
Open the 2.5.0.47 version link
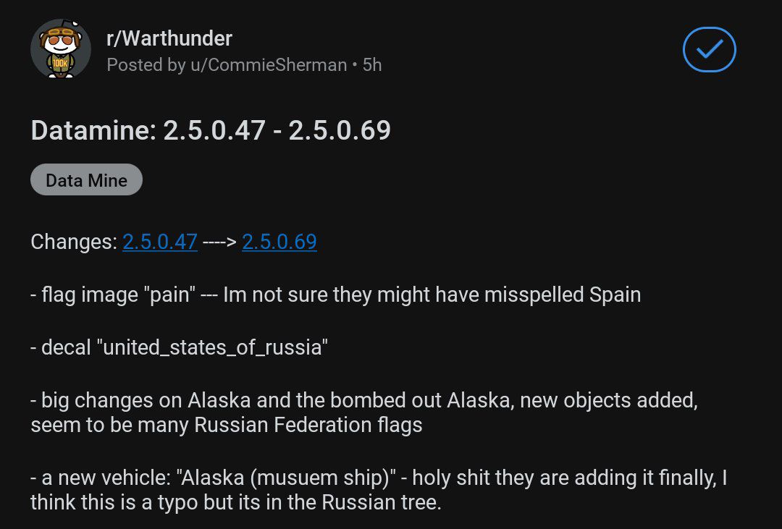pos(160,242)
